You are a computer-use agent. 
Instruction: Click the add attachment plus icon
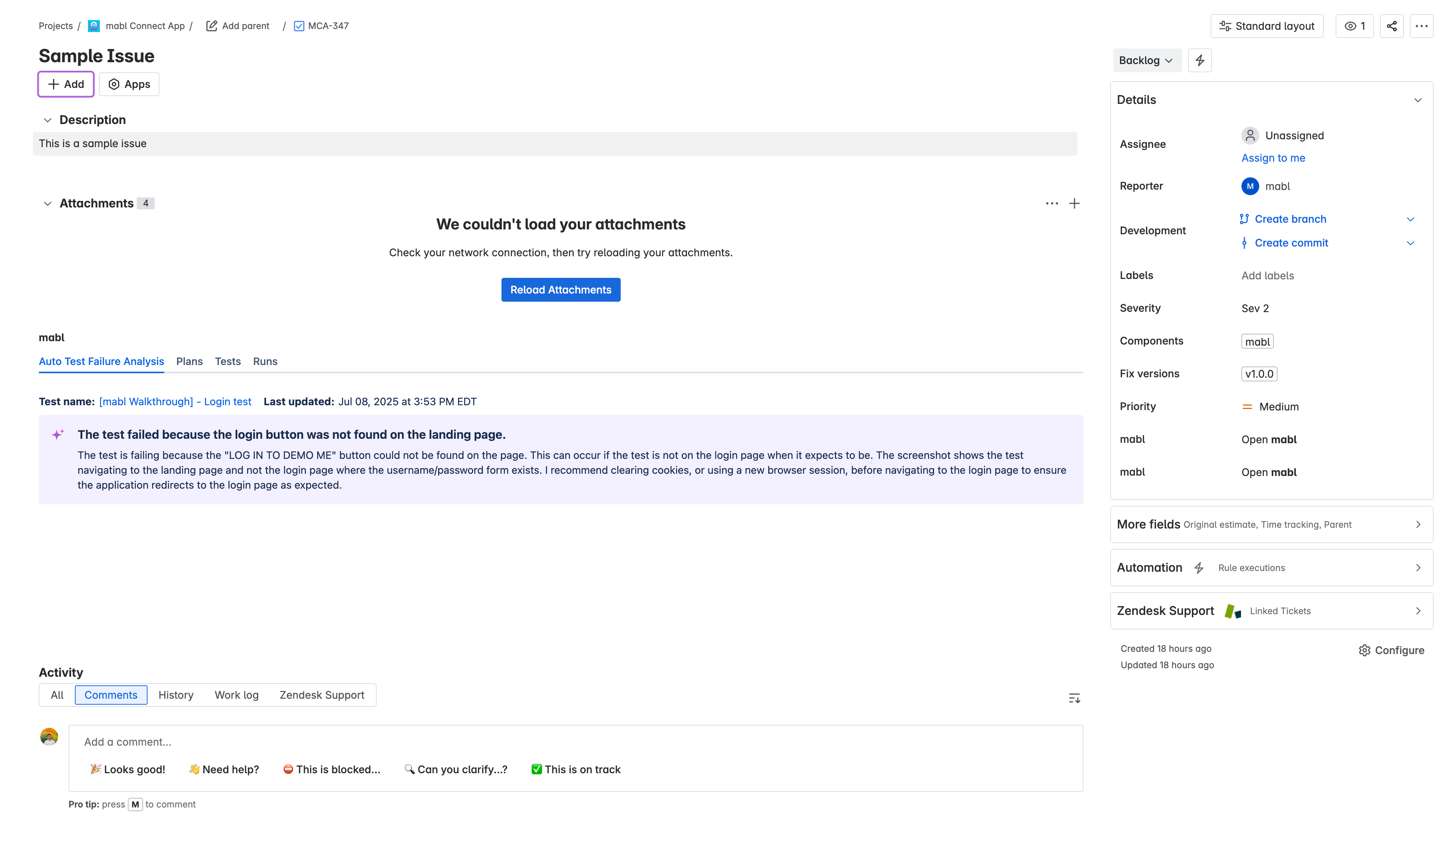1074,203
